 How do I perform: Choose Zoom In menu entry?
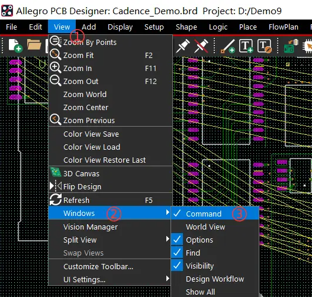click(x=110, y=69)
